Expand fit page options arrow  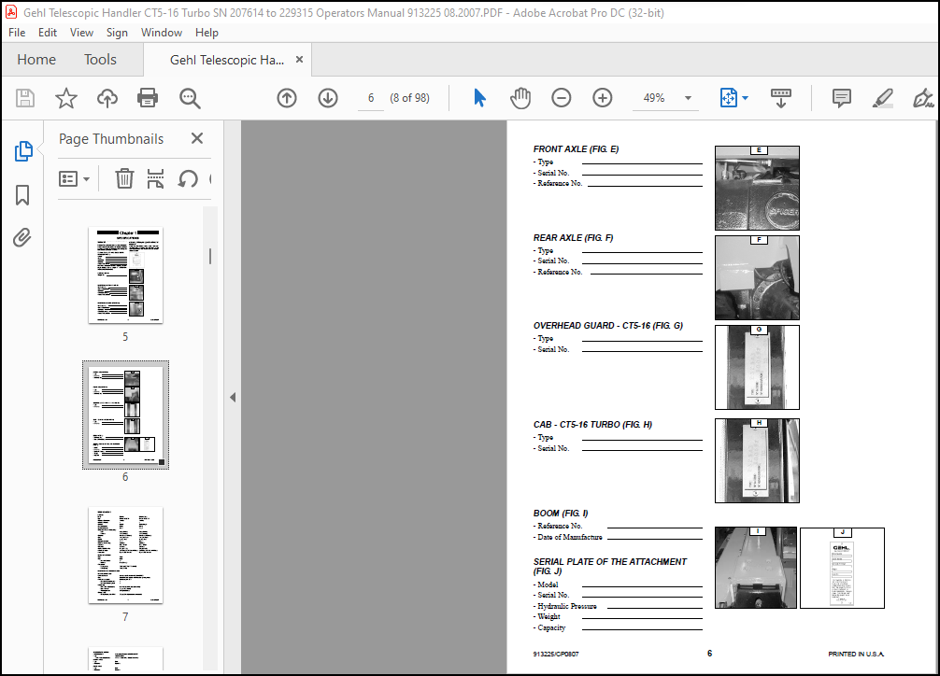745,98
